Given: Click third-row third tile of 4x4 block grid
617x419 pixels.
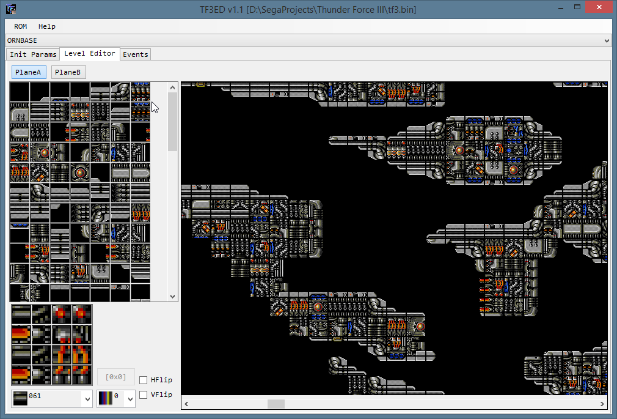Looking at the screenshot, I should (62, 355).
